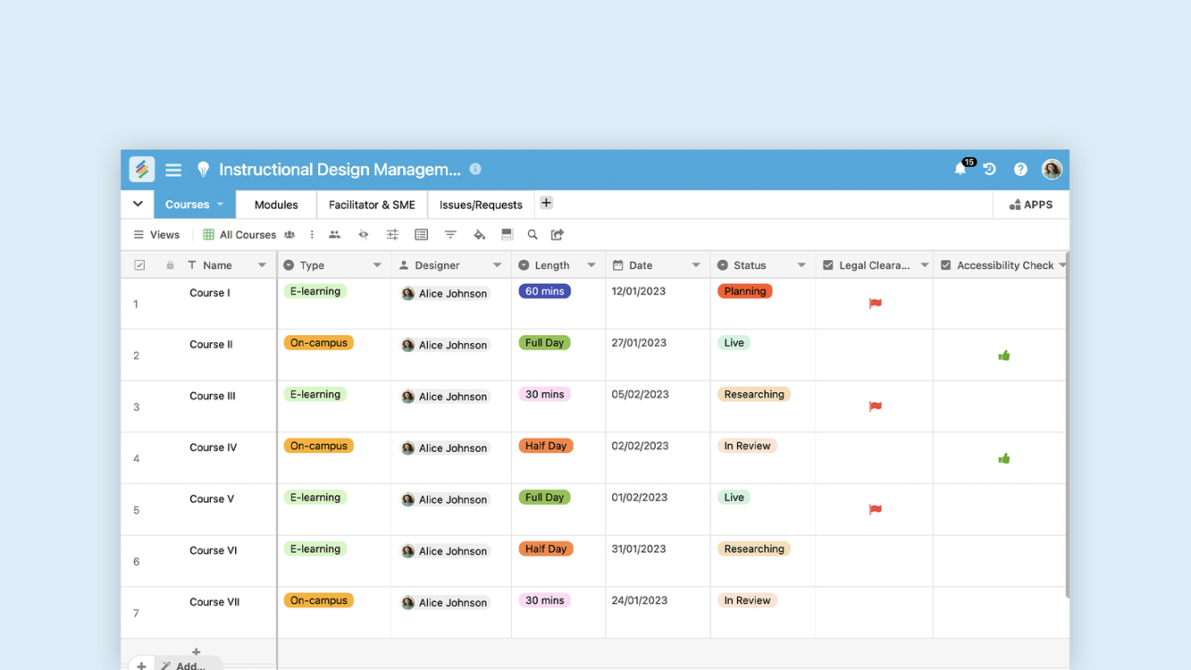Screen dimensions: 1191x670
Task: Click the hidden fields eye icon
Action: click(x=364, y=235)
